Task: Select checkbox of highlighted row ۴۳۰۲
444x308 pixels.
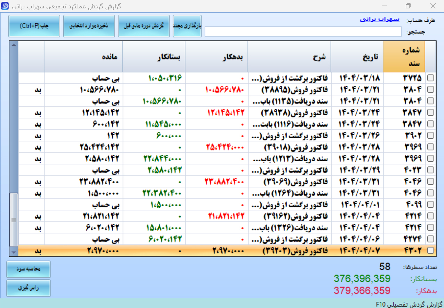Action: pyautogui.click(x=431, y=251)
